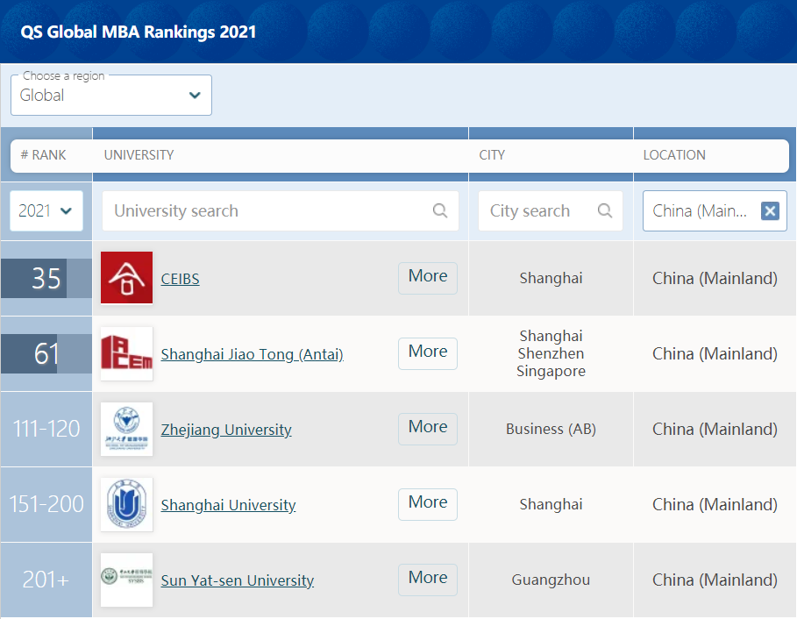Clear the China (Mainland) location filter
The image size is (797, 619).
(770, 210)
